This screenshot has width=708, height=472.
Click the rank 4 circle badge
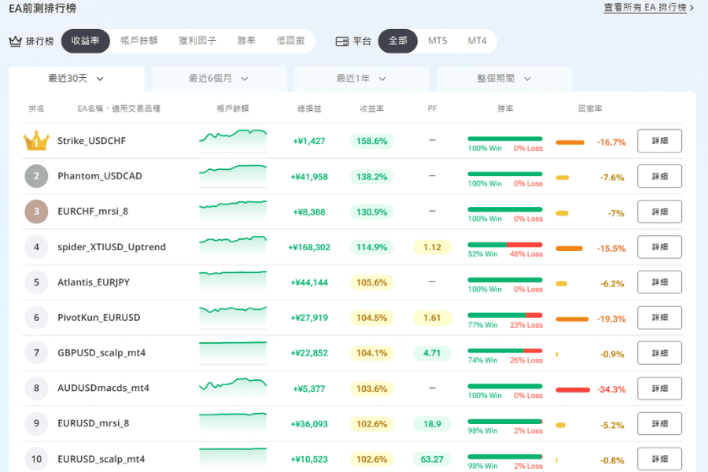36,247
